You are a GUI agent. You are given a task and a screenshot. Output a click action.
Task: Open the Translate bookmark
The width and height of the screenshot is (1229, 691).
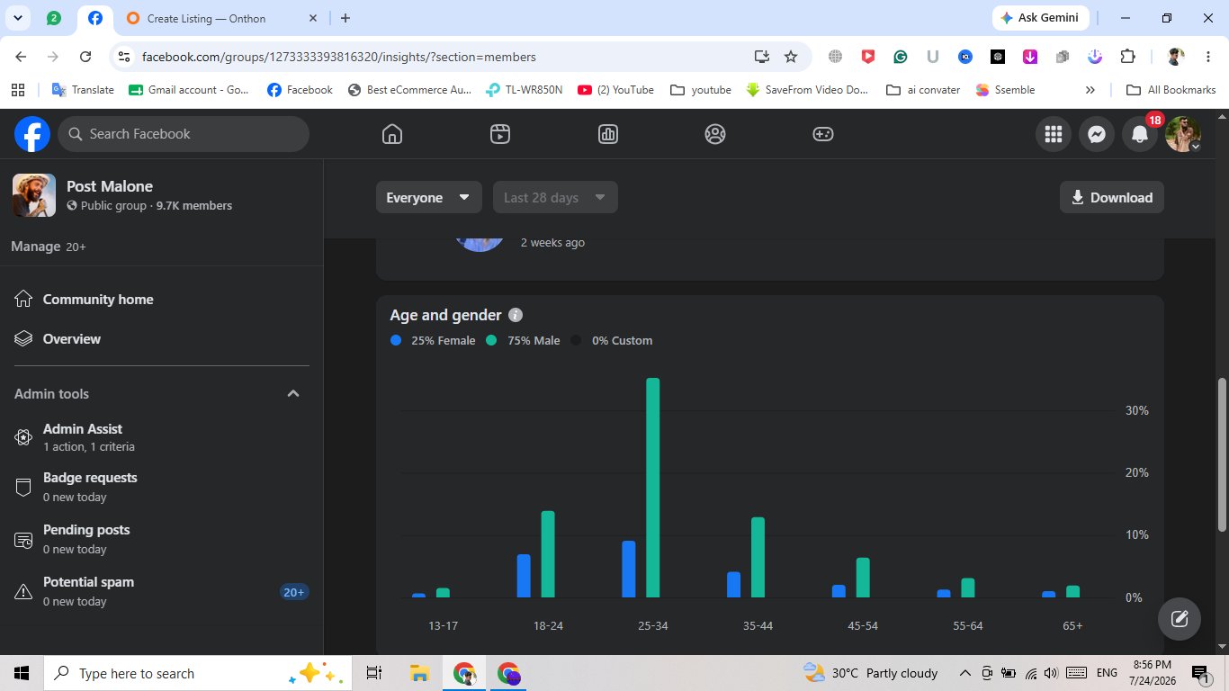pos(83,90)
